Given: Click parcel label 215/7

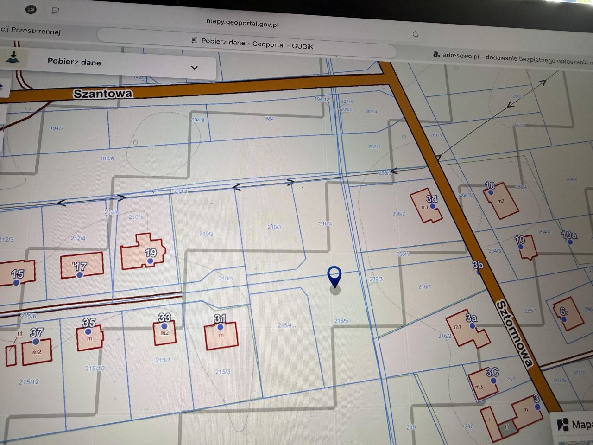Looking at the screenshot, I should [x=163, y=360].
